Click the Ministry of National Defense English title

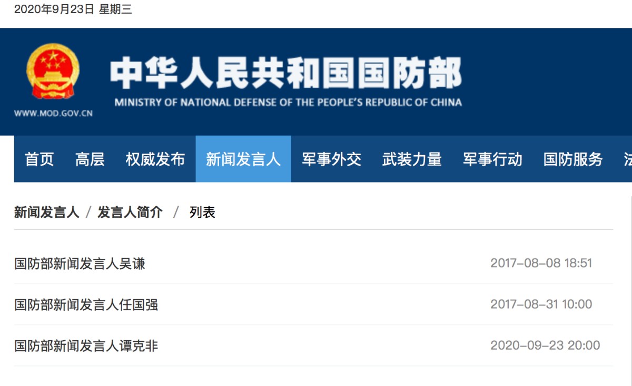288,102
